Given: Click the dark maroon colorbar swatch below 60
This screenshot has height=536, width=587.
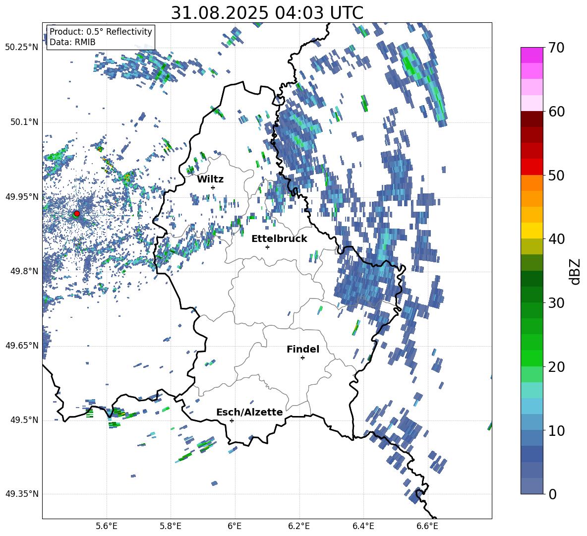Looking at the screenshot, I should tap(531, 119).
